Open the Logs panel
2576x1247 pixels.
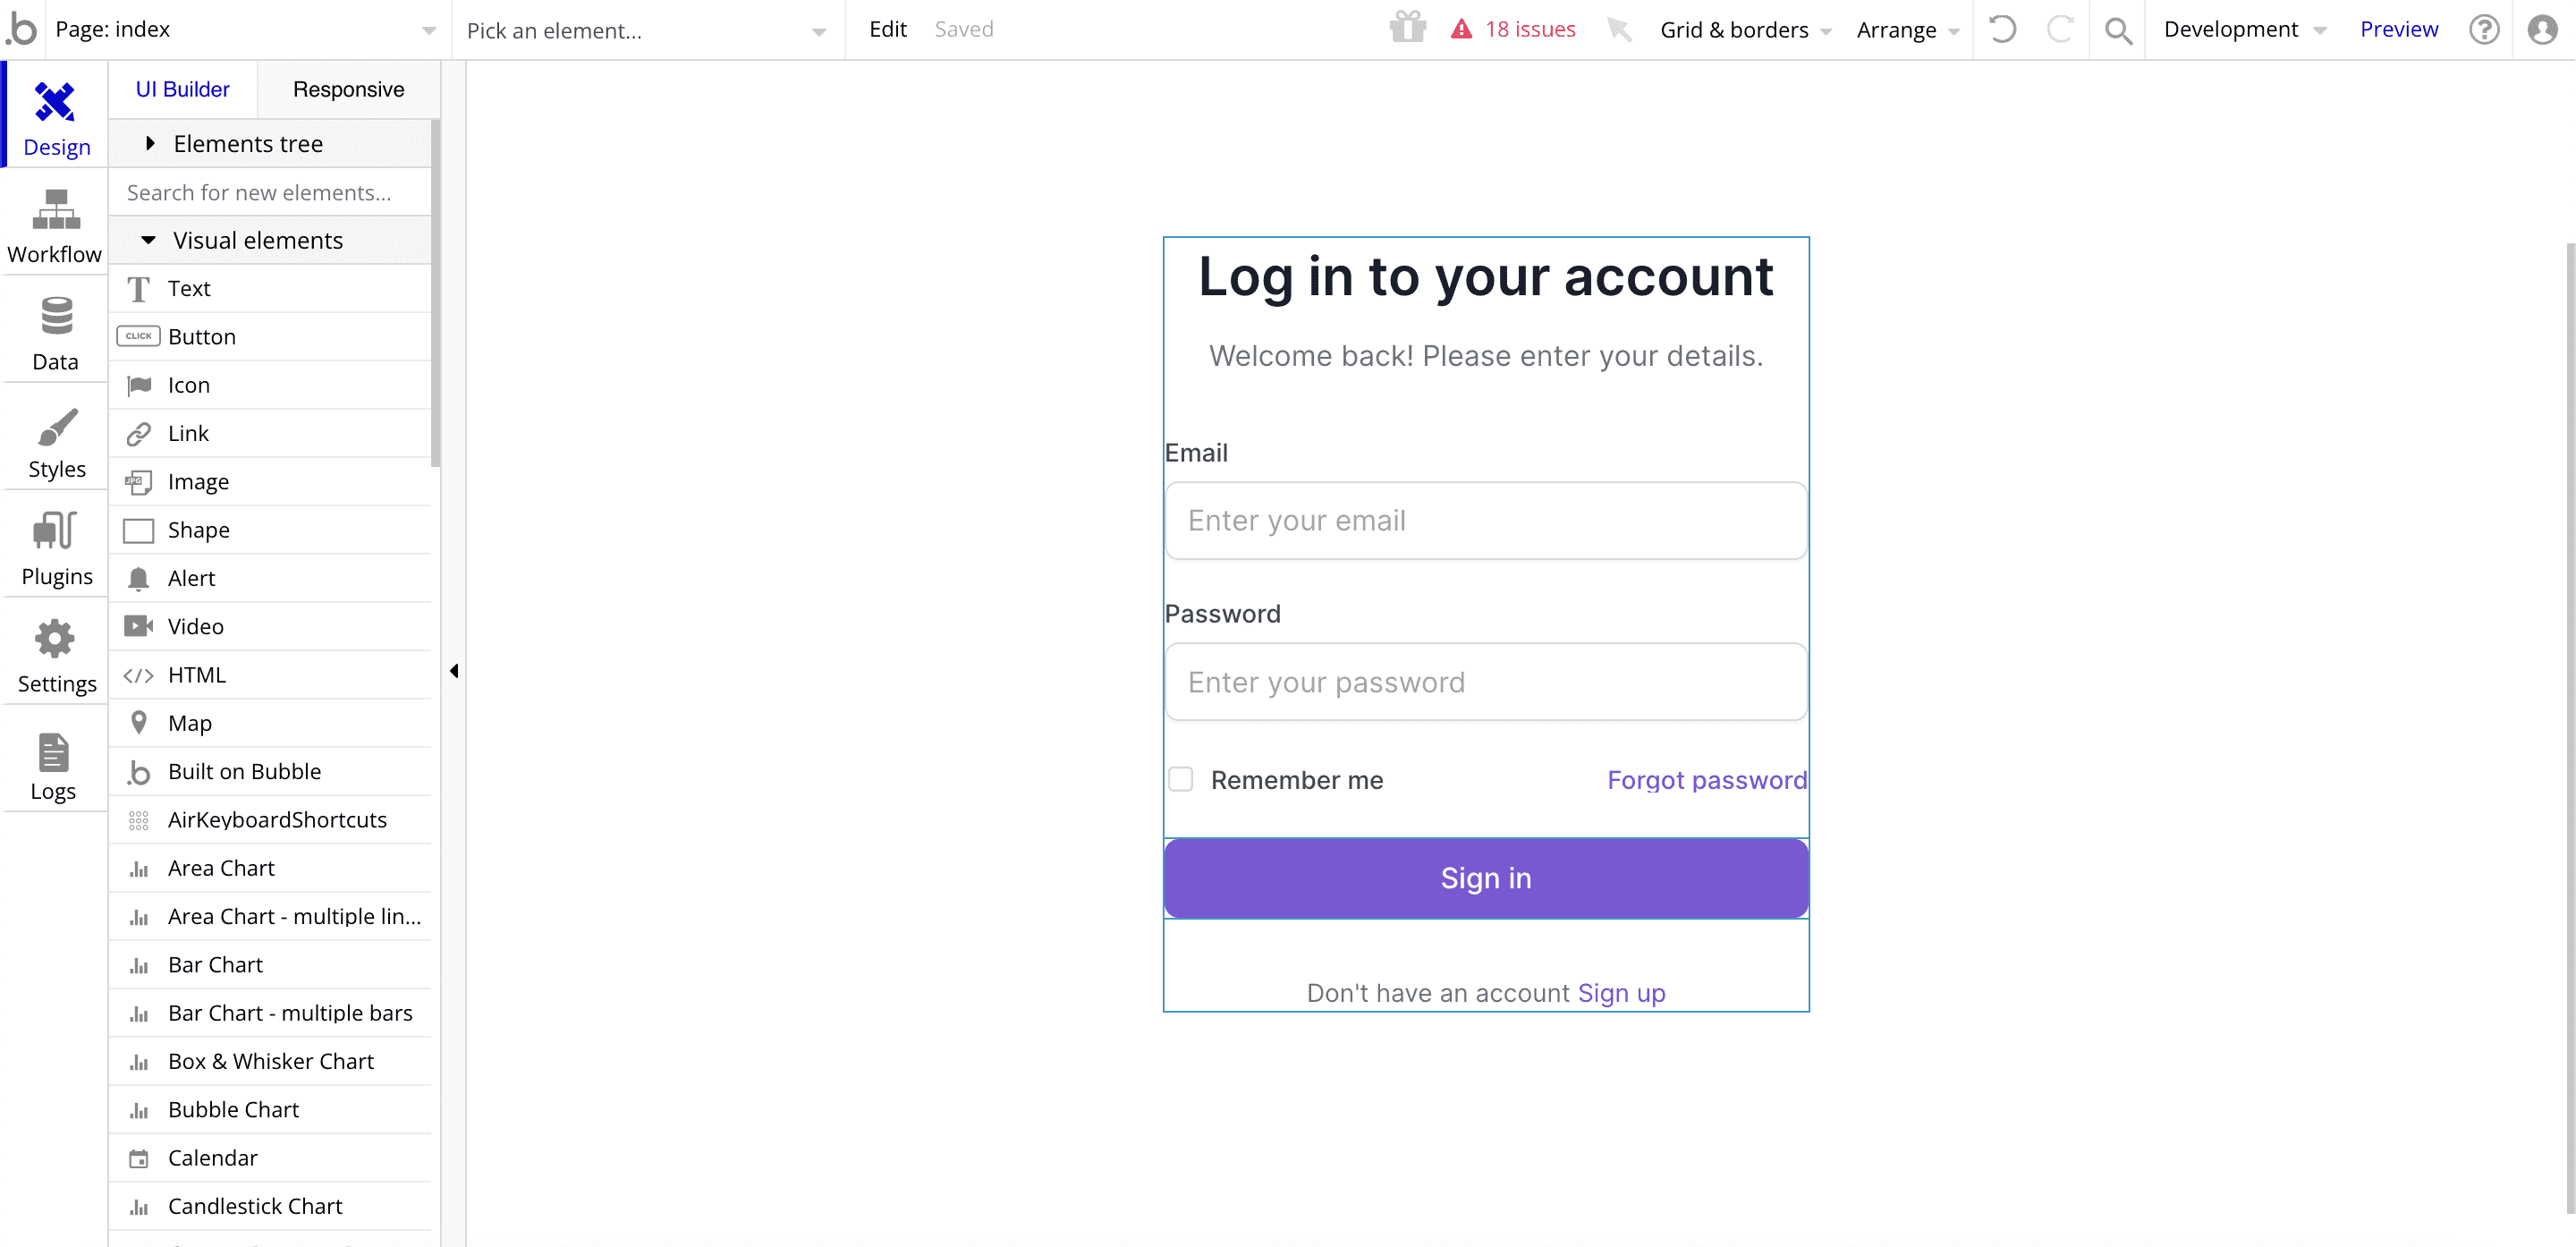[54, 762]
